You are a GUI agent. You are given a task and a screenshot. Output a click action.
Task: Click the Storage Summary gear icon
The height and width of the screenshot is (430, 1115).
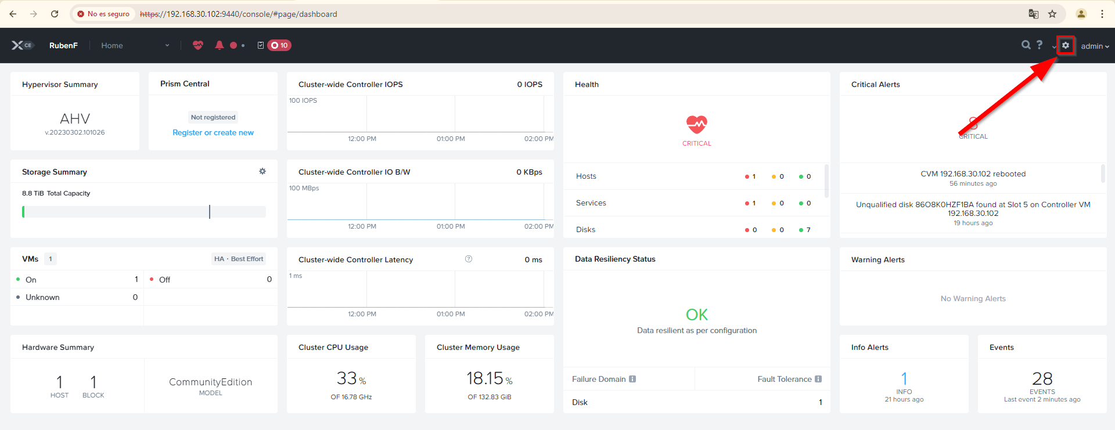262,171
